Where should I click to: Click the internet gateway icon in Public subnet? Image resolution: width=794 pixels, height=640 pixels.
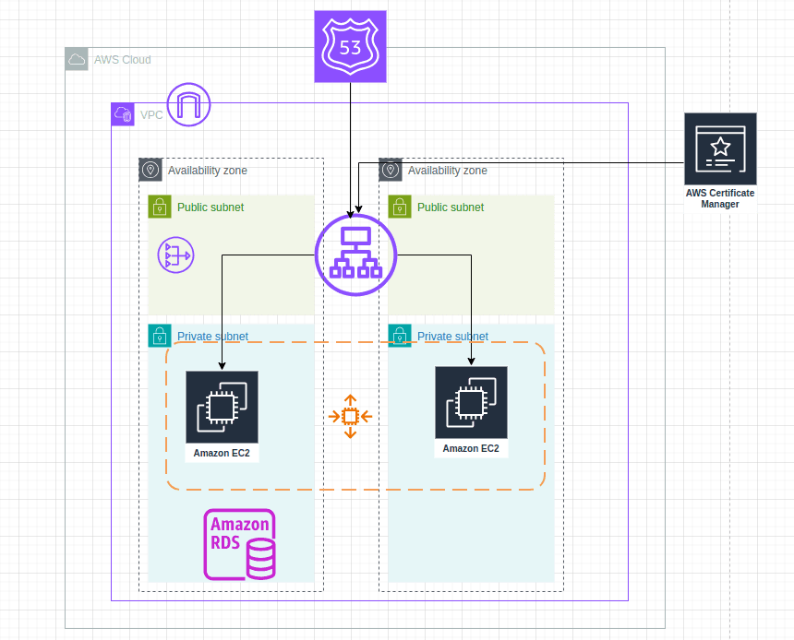pyautogui.click(x=174, y=255)
